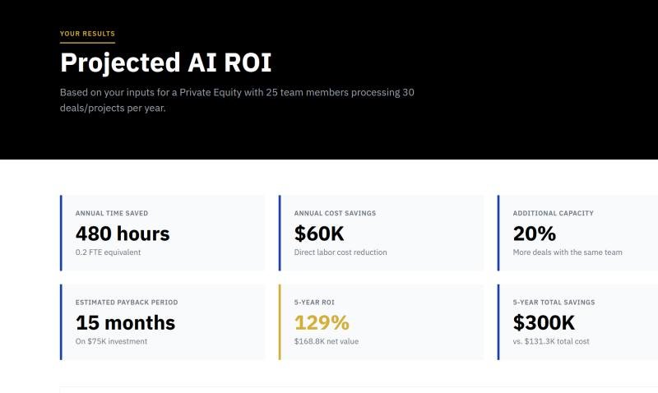The width and height of the screenshot is (658, 393).
Task: Click the 'ADDITIONAL CAPACITY' card label
Action: coord(553,214)
